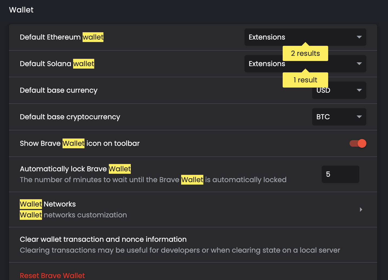The width and height of the screenshot is (388, 280).
Task: Click Clear wallet transaction and nonce information
Action: [x=103, y=239]
